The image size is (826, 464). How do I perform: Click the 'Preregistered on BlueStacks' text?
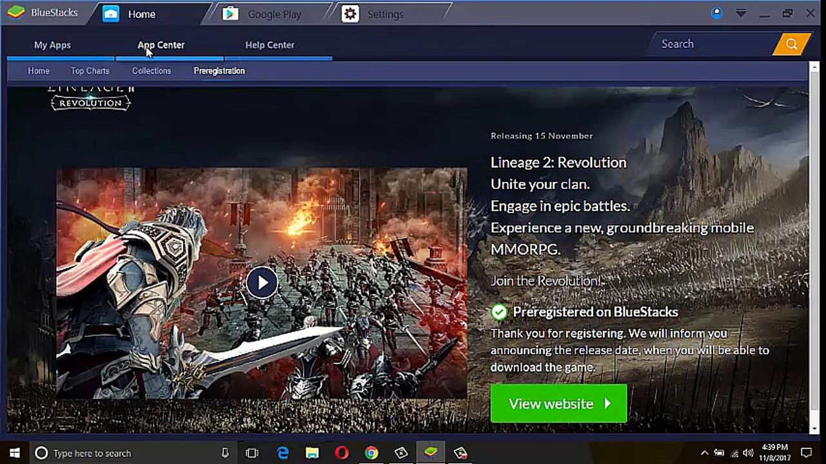point(595,312)
